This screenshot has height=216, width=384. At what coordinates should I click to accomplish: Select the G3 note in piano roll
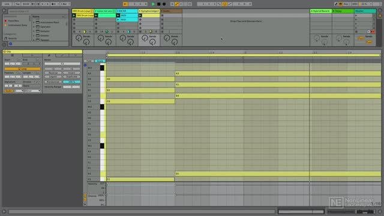140,79
